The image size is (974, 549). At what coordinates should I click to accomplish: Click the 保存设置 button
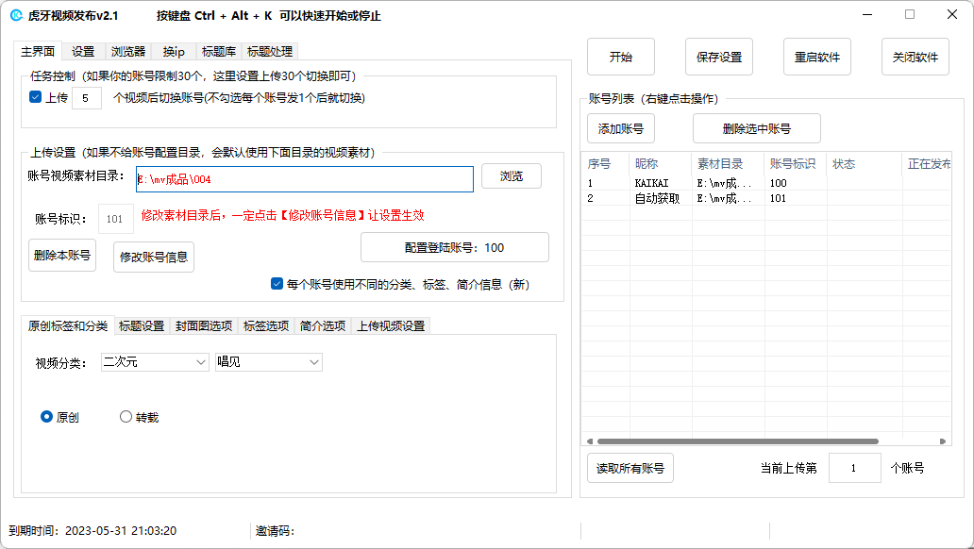pos(718,57)
